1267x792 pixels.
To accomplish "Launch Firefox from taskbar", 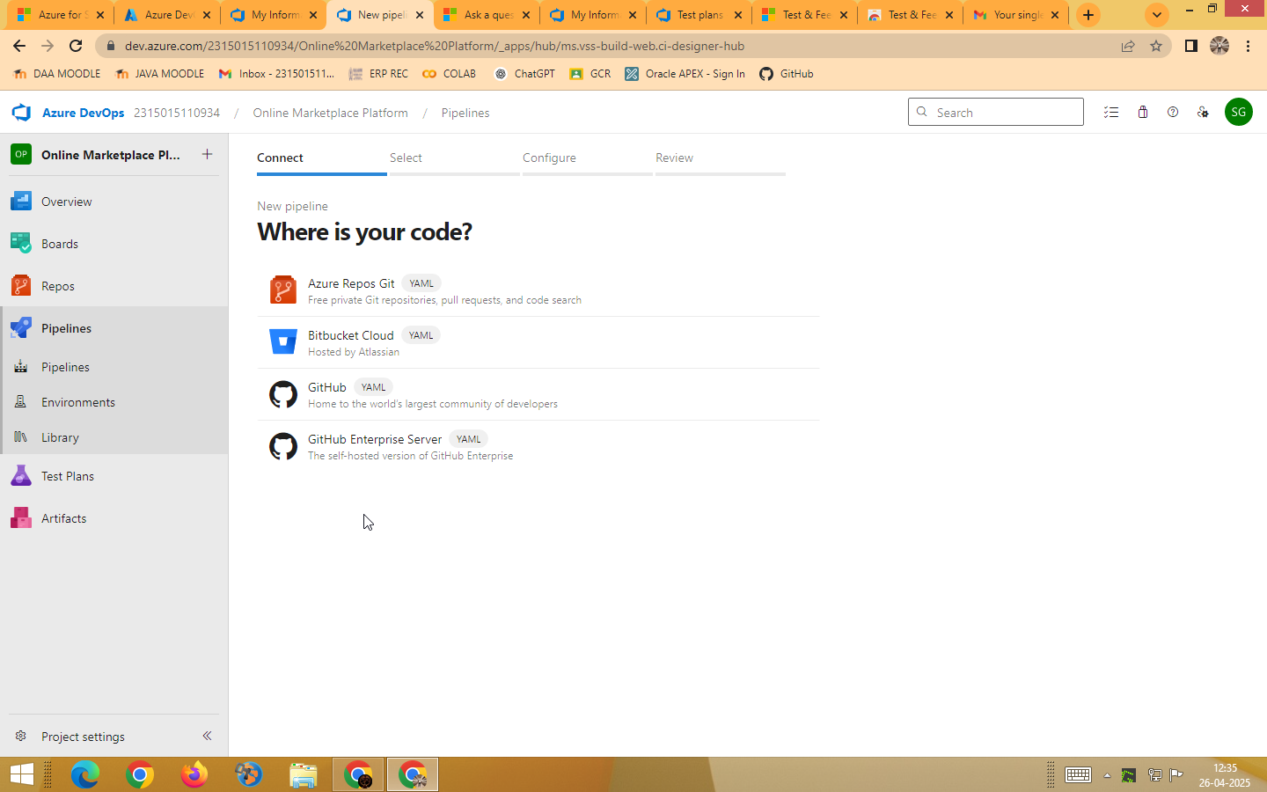I will (194, 774).
